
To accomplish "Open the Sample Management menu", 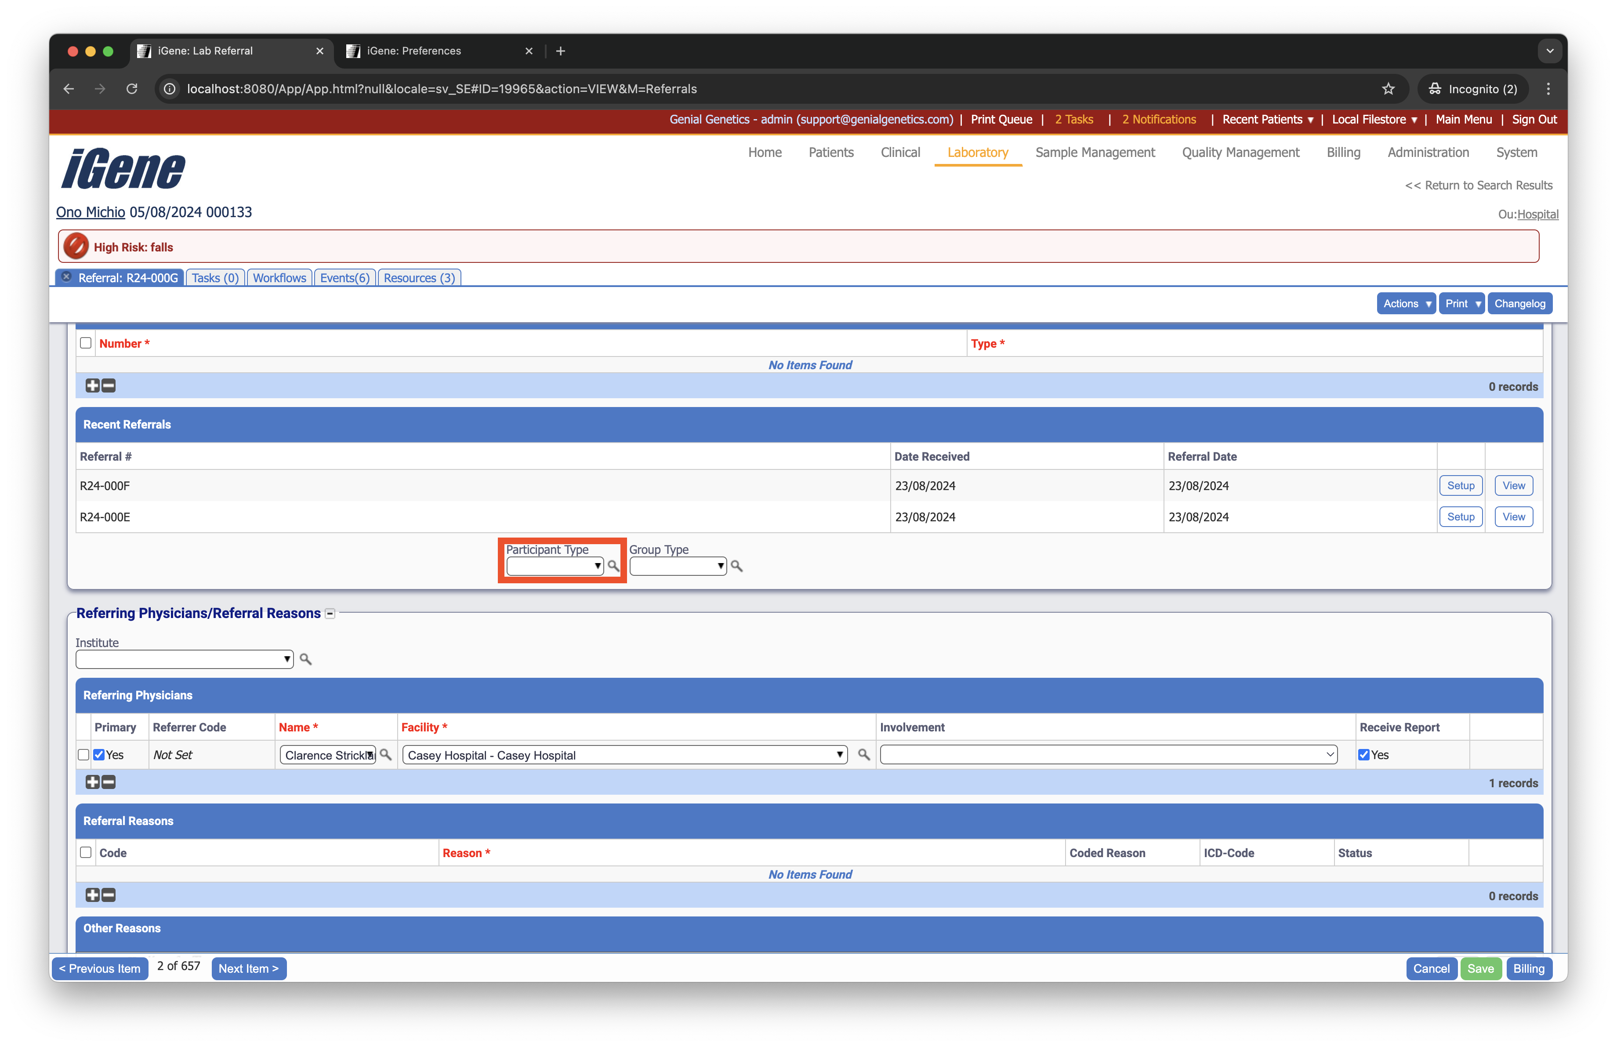I will 1095,152.
